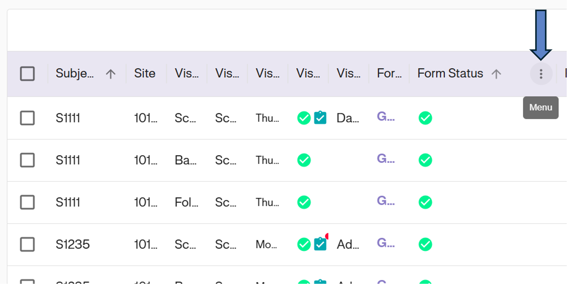The width and height of the screenshot is (579, 308).
Task: Toggle the sort arrow on Form Status column
Action: click(497, 73)
